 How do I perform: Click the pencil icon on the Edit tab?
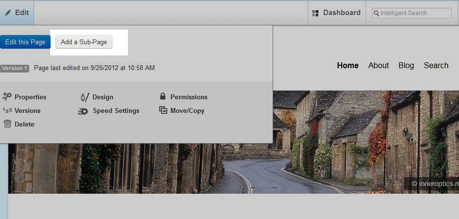click(x=8, y=13)
